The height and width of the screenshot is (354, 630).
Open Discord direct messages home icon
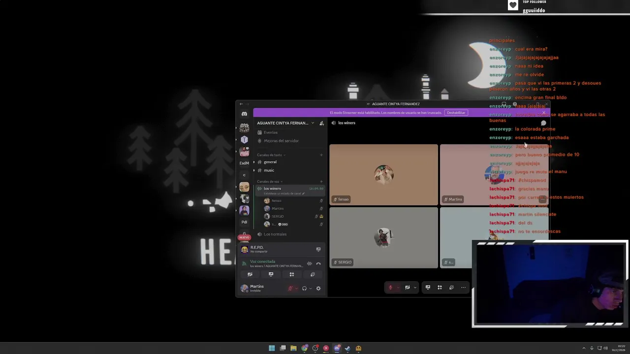[x=244, y=114]
